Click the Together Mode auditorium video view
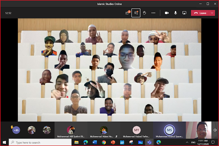The width and height of the screenshot is (219, 146). [110, 70]
